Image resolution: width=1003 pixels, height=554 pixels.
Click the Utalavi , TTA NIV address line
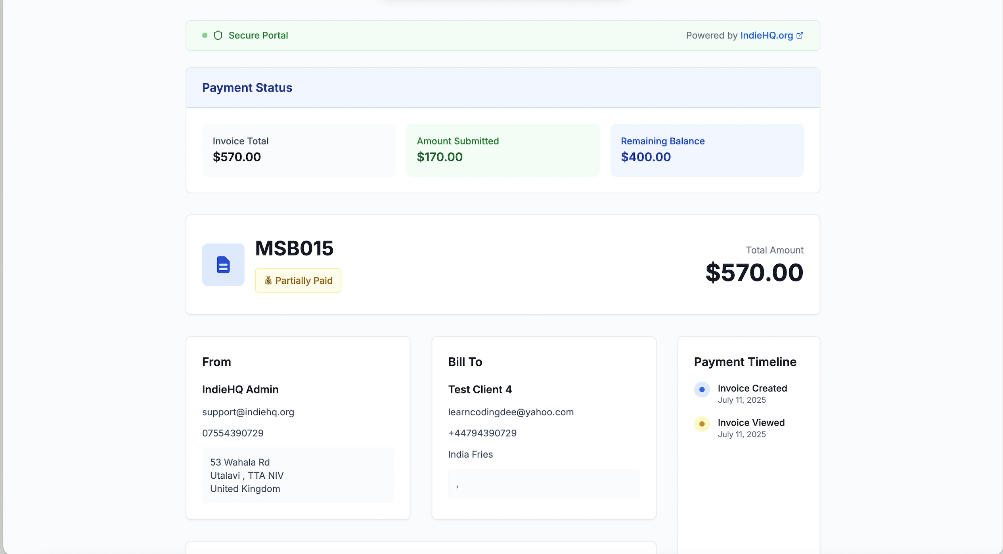(247, 476)
